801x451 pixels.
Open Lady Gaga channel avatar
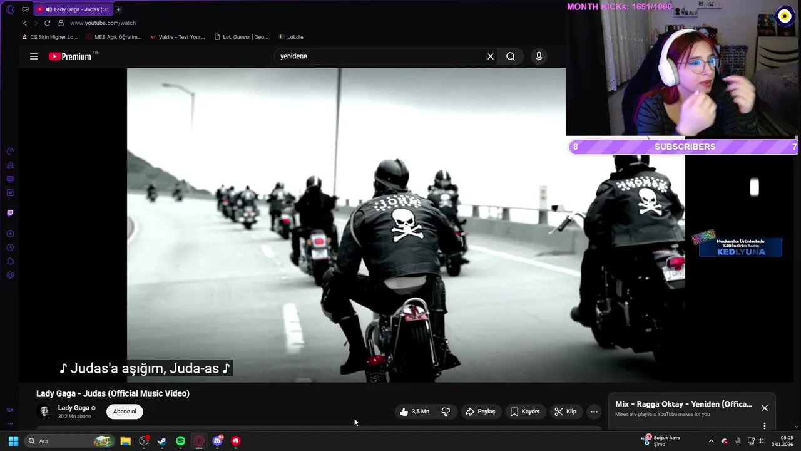[44, 412]
